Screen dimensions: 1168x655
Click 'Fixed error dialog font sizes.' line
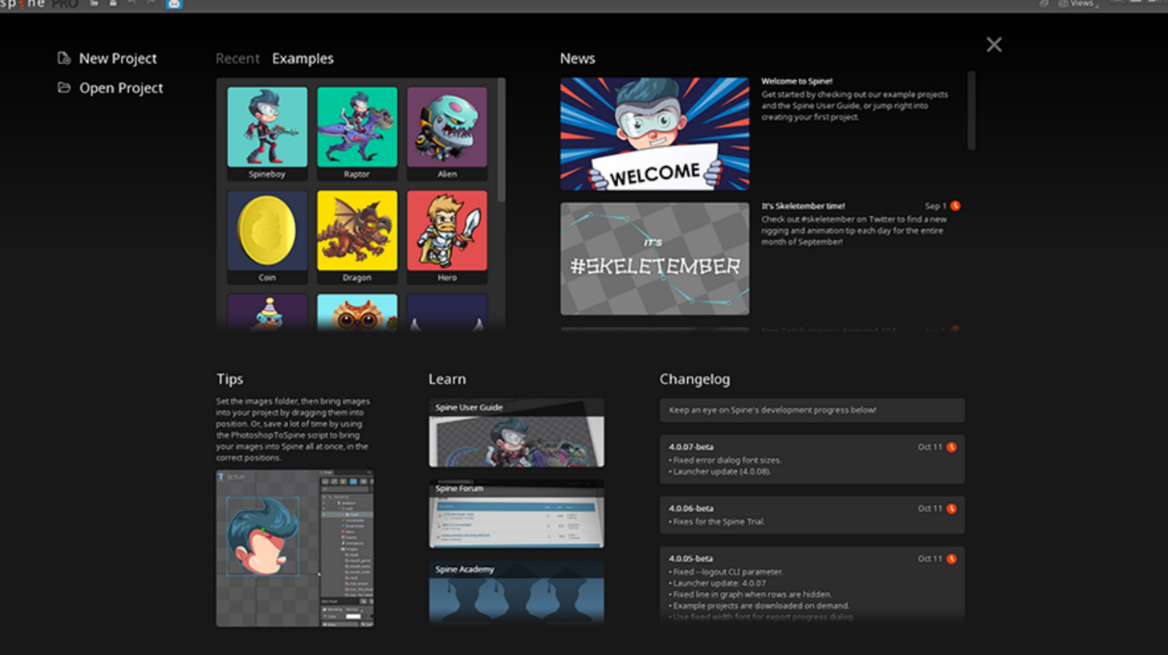724,460
